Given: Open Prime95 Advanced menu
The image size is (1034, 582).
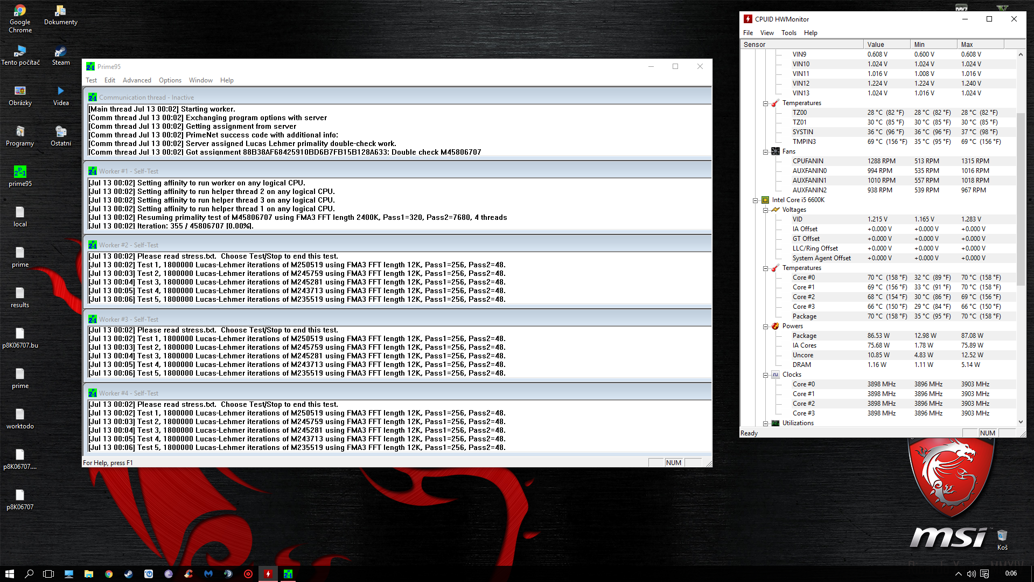Looking at the screenshot, I should [137, 80].
